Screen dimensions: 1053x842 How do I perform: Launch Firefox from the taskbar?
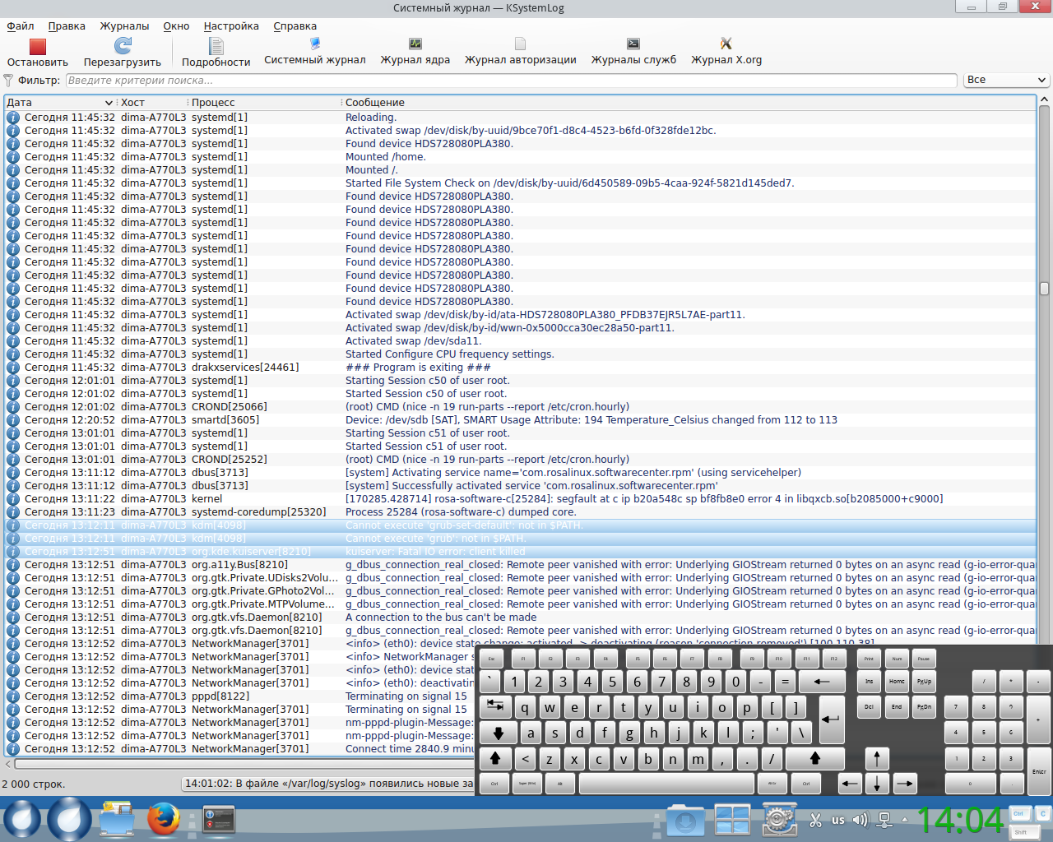point(163,819)
